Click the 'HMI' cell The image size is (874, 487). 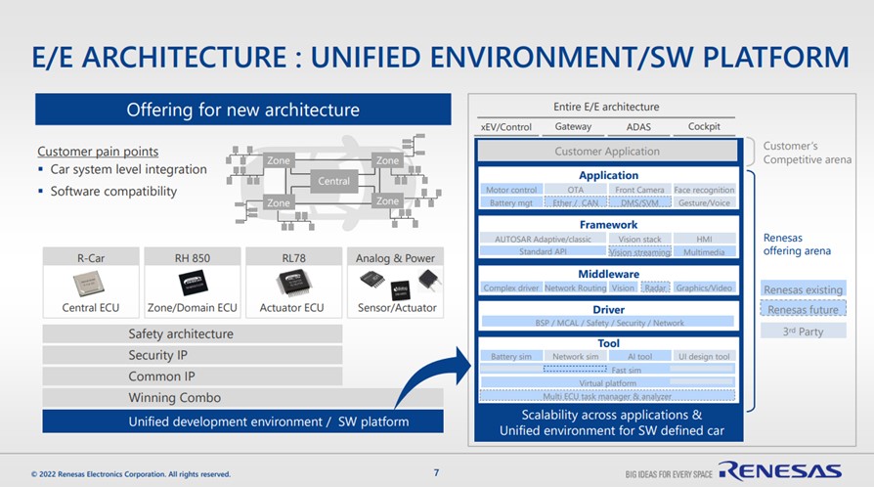coord(705,239)
